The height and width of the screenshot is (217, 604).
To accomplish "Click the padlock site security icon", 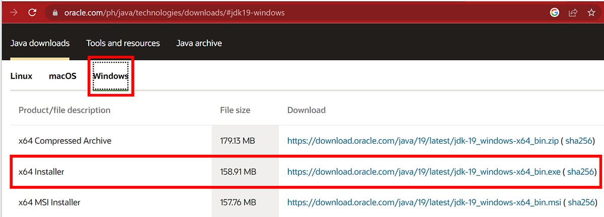I will (x=55, y=13).
